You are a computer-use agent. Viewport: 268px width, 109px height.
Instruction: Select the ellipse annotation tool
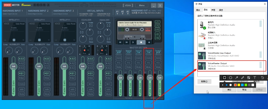tap(231, 78)
